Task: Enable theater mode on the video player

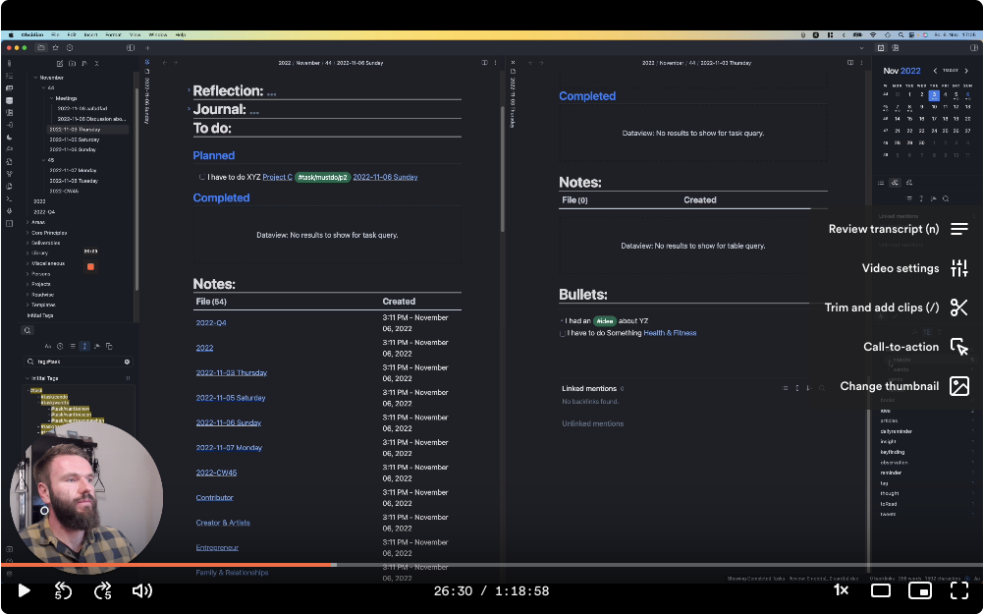Action: point(881,590)
